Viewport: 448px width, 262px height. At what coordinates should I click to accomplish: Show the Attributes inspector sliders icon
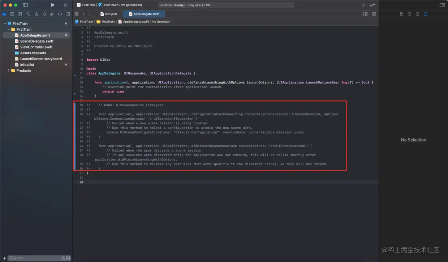[426, 14]
